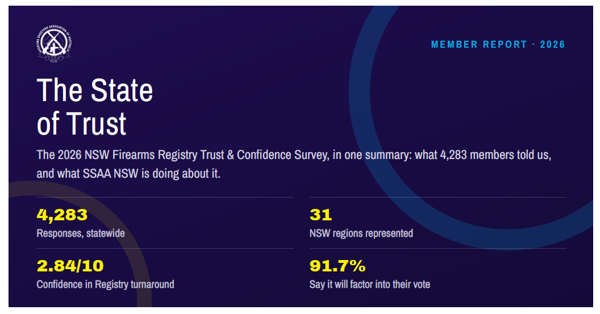Screen dimensions: 600x314
Task: Click the 'Say it will factor into their vote' caption
Action: point(370,284)
